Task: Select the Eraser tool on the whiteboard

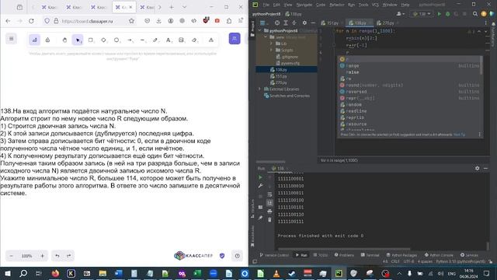Action: 194,40
